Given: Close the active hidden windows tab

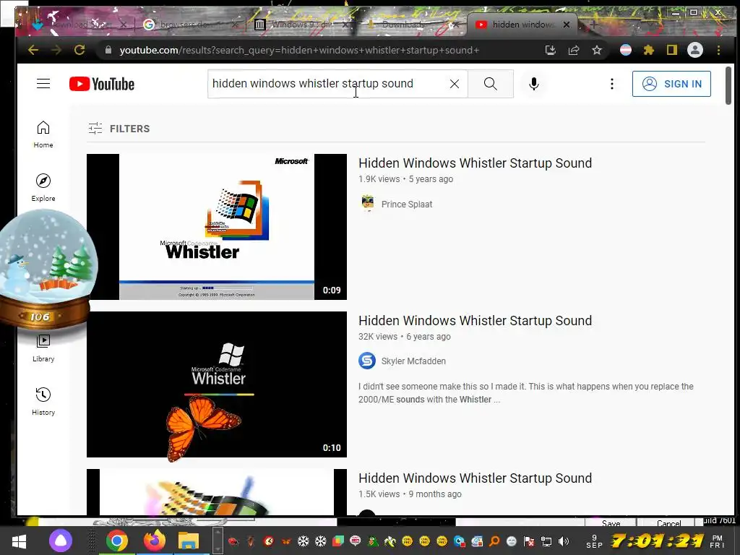Looking at the screenshot, I should [x=567, y=25].
